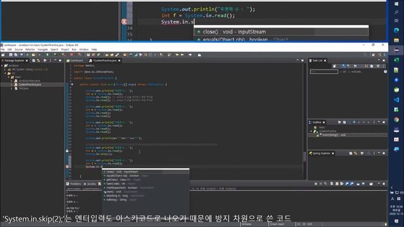
Task: Click the Open Perspective icon
Action: [x=373, y=55]
